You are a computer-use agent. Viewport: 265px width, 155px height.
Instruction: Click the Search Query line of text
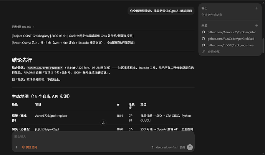click(73, 42)
